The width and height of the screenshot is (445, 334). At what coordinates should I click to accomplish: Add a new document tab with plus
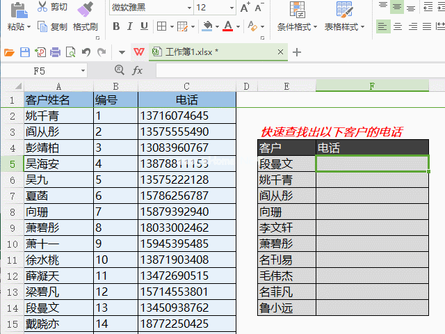[297, 52]
